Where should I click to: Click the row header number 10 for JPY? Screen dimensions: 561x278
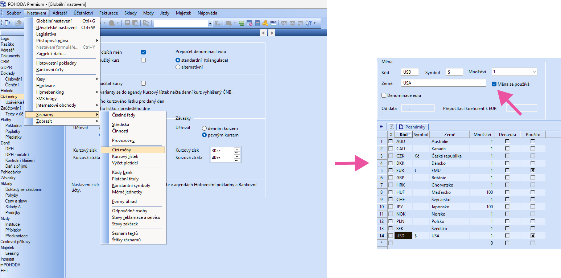click(381, 207)
